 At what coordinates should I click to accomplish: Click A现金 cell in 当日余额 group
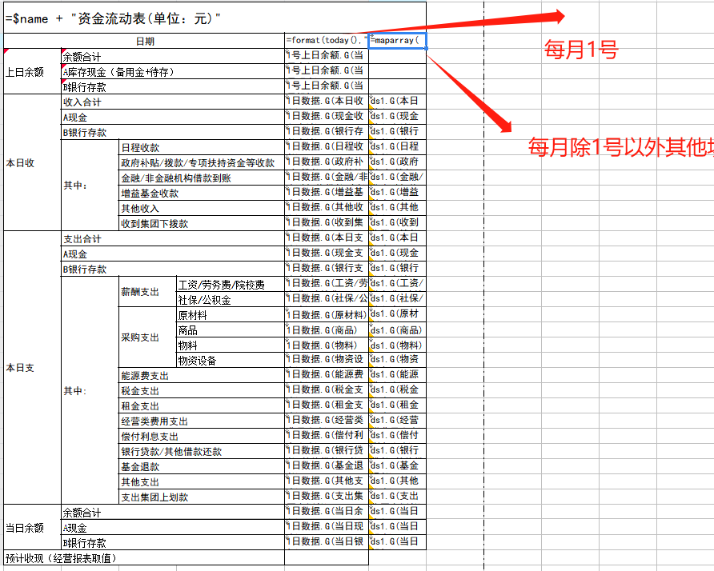coord(173,527)
